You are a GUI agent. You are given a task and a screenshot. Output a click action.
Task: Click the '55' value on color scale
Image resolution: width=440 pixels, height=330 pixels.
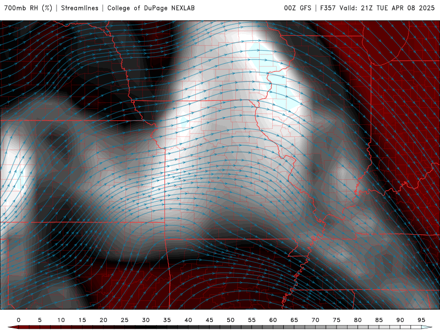[252, 320]
